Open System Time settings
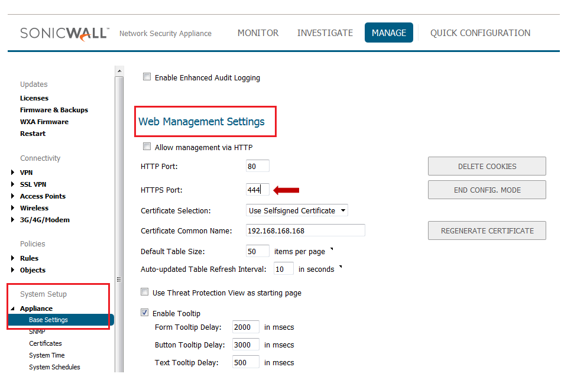The height and width of the screenshot is (380, 587). coord(47,355)
